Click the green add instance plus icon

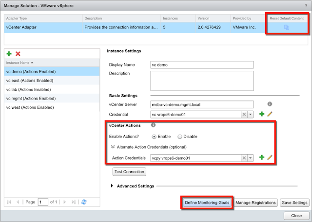[9, 54]
